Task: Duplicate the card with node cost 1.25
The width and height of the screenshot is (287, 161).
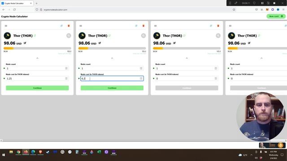Action: (61, 26)
